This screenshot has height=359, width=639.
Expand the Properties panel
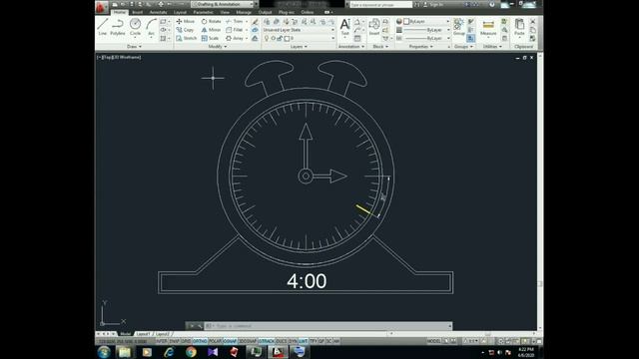pos(421,47)
